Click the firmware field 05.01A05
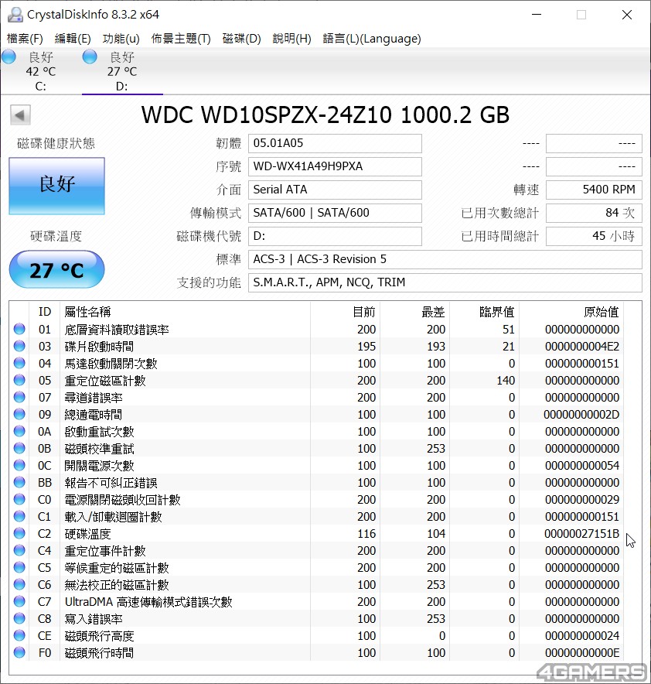The image size is (651, 684). point(335,143)
